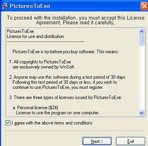Viewport: 148px width, 146px height.
Task: Click the PicturesToExe title bar text
Action: click(30, 6)
